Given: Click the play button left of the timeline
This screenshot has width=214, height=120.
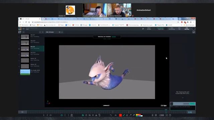Looking at the screenshot, I should 22,112.
